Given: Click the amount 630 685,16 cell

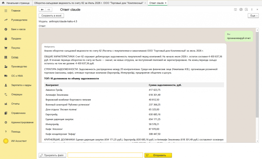Looking at the screenshot, I should click(155, 114).
